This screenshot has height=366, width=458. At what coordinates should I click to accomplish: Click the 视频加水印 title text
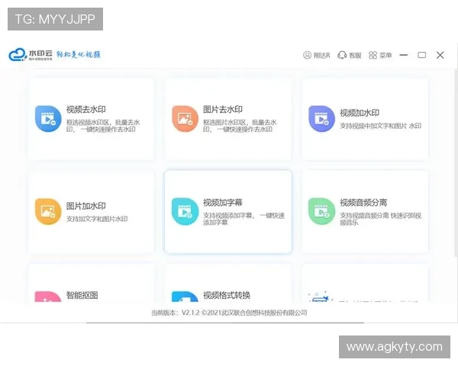[360, 113]
